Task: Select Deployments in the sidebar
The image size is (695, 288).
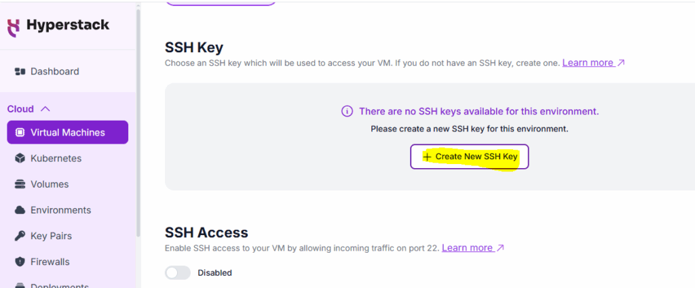Action: tap(60, 285)
